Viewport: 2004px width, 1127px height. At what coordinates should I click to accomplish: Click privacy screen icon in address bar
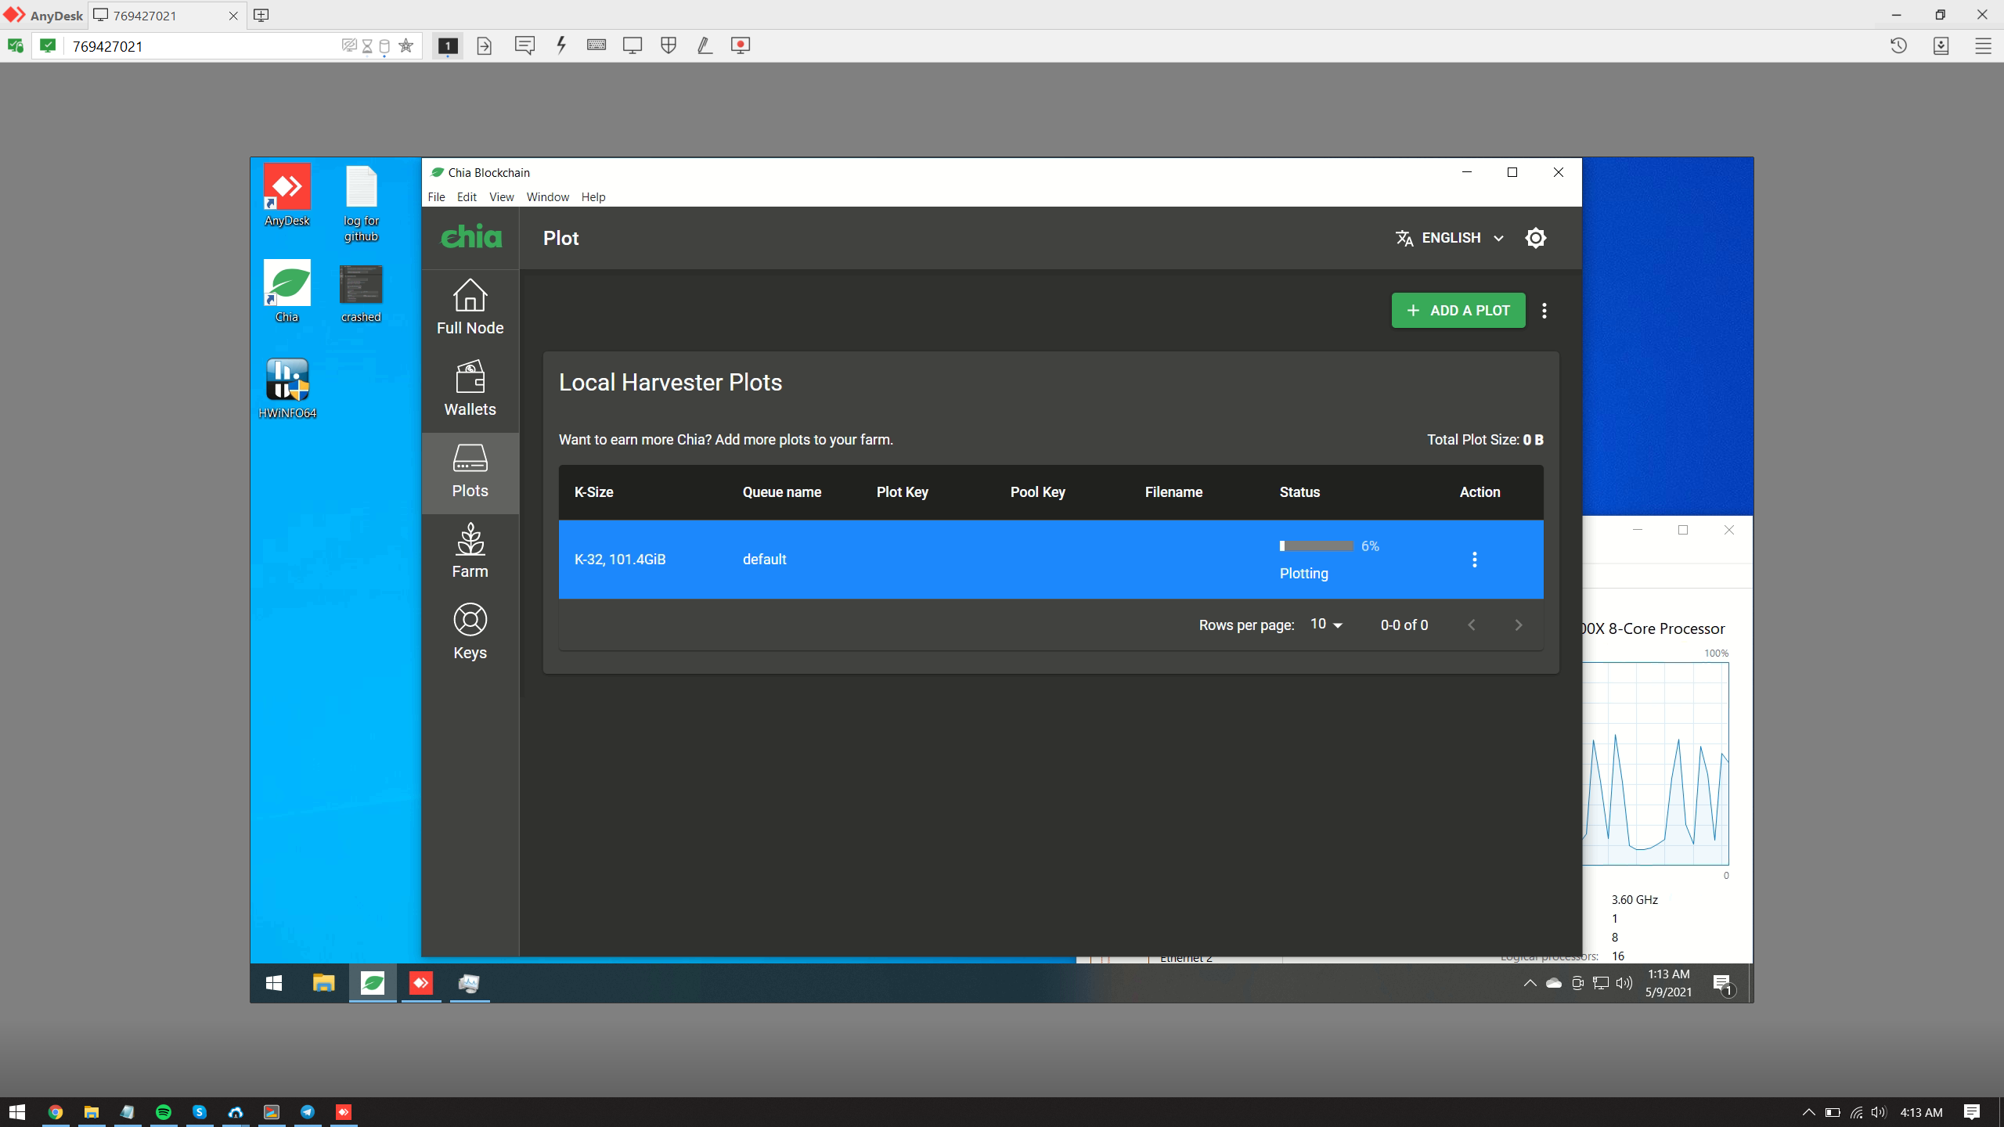[x=349, y=46]
